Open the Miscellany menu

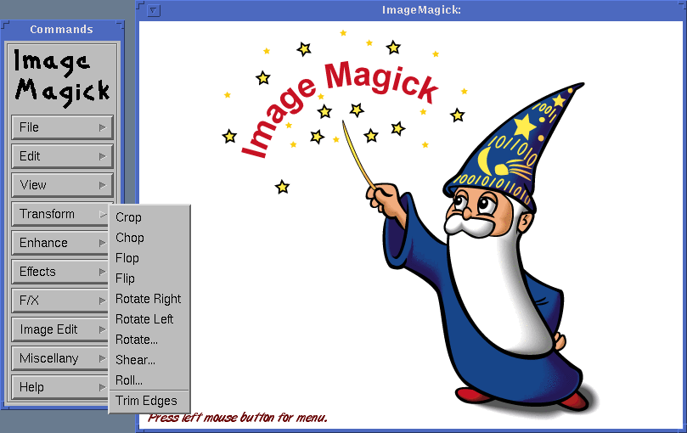pyautogui.click(x=59, y=358)
